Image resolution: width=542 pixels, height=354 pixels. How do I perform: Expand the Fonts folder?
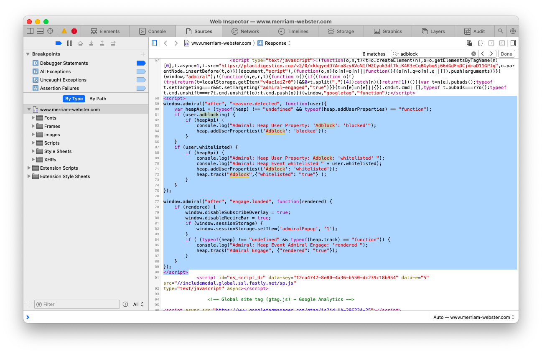33,118
